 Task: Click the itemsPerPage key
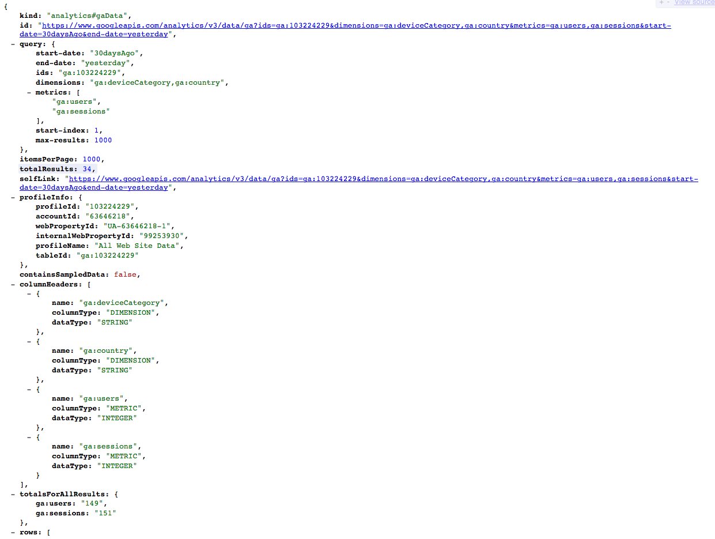click(49, 159)
